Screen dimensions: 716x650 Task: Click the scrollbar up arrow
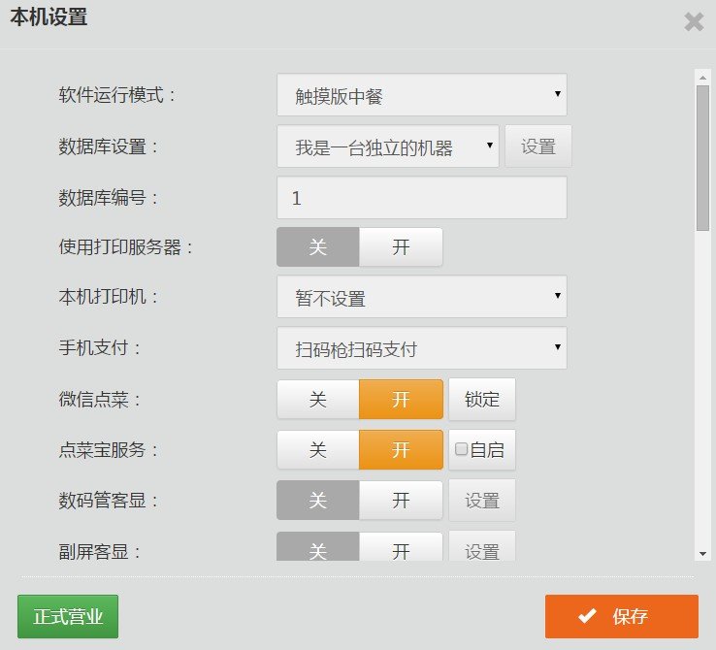tap(702, 75)
